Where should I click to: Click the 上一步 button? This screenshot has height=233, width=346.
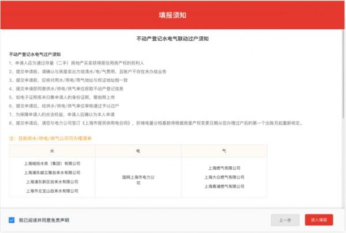pos(285,220)
